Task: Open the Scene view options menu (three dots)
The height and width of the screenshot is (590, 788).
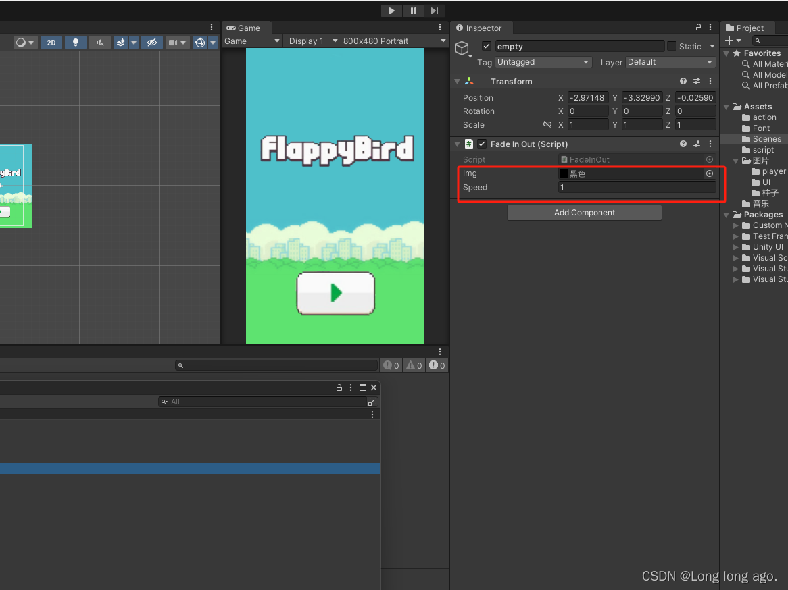Action: tap(211, 27)
